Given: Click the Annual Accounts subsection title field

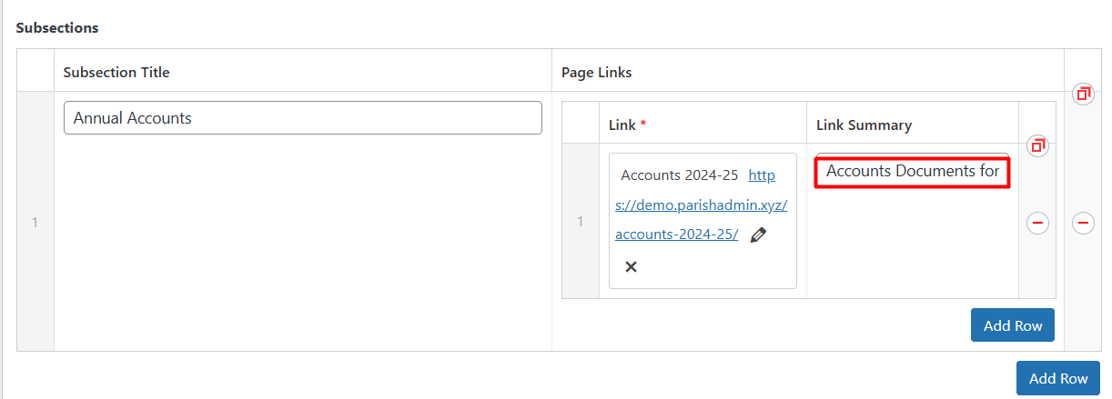Looking at the screenshot, I should pos(302,118).
